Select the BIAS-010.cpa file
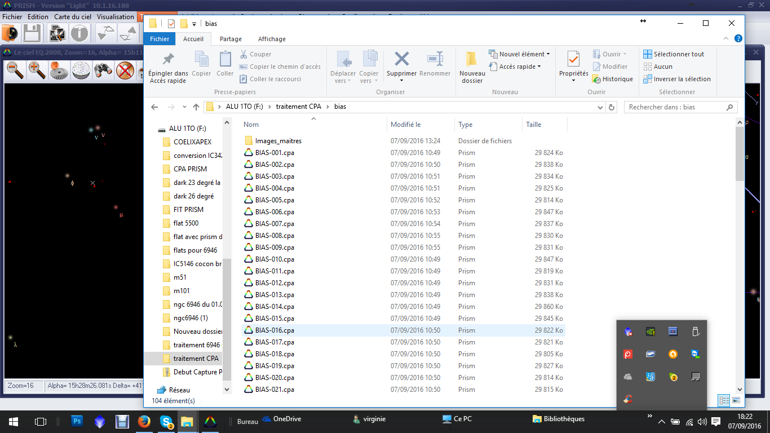The image size is (770, 433). [275, 259]
